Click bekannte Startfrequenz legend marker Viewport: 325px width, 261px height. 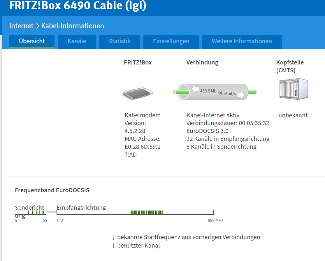coord(113,237)
